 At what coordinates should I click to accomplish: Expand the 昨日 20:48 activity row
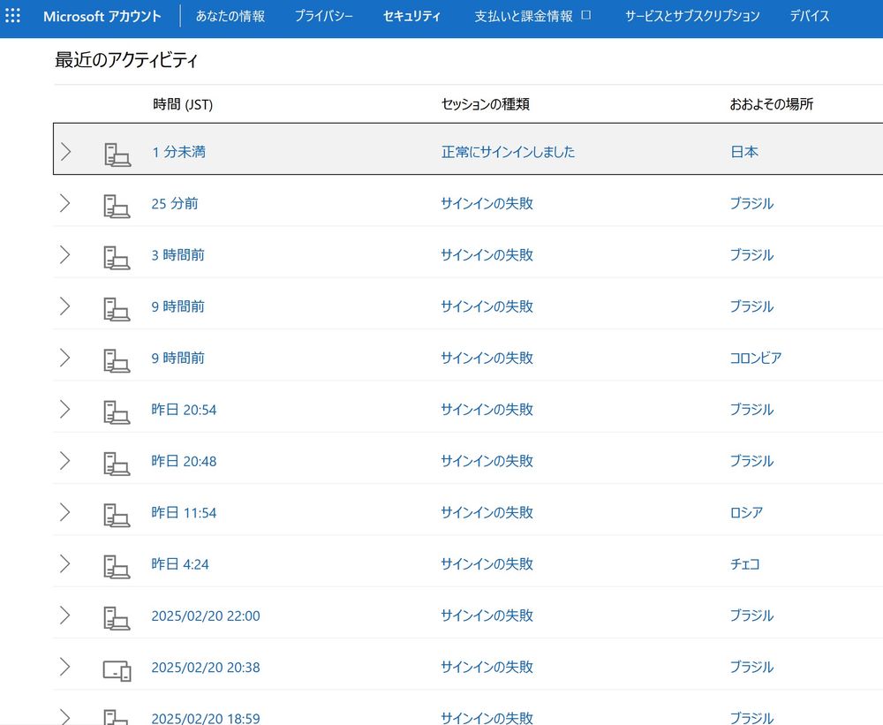[65, 461]
